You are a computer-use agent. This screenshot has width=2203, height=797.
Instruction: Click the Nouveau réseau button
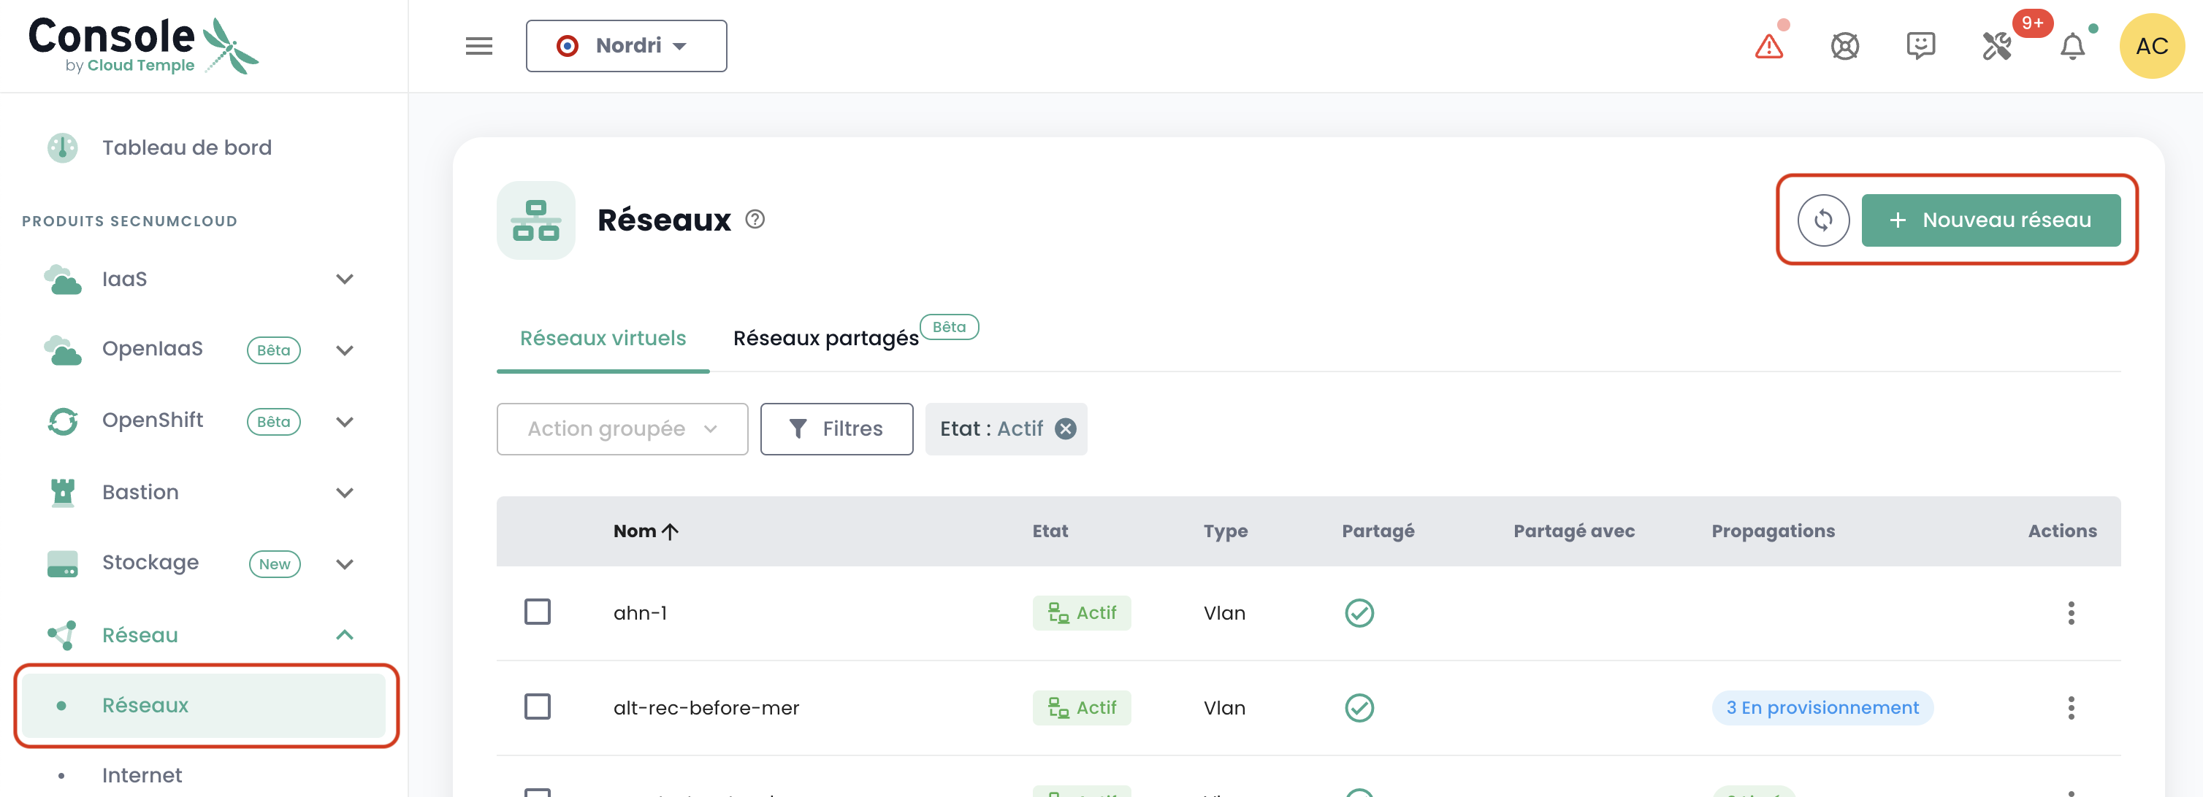(1990, 220)
